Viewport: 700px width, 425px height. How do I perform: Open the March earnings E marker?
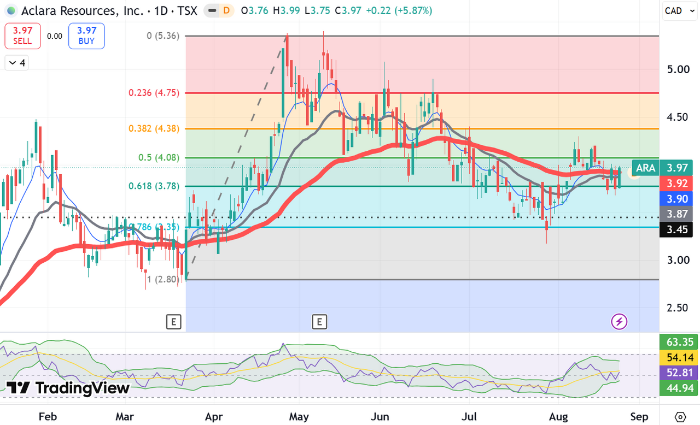pos(173,322)
